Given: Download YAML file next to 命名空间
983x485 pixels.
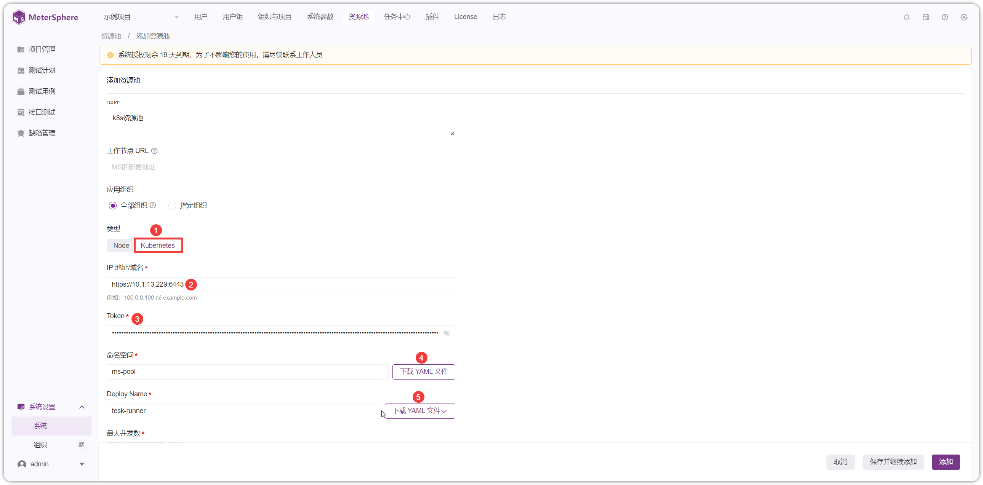Looking at the screenshot, I should pos(424,372).
